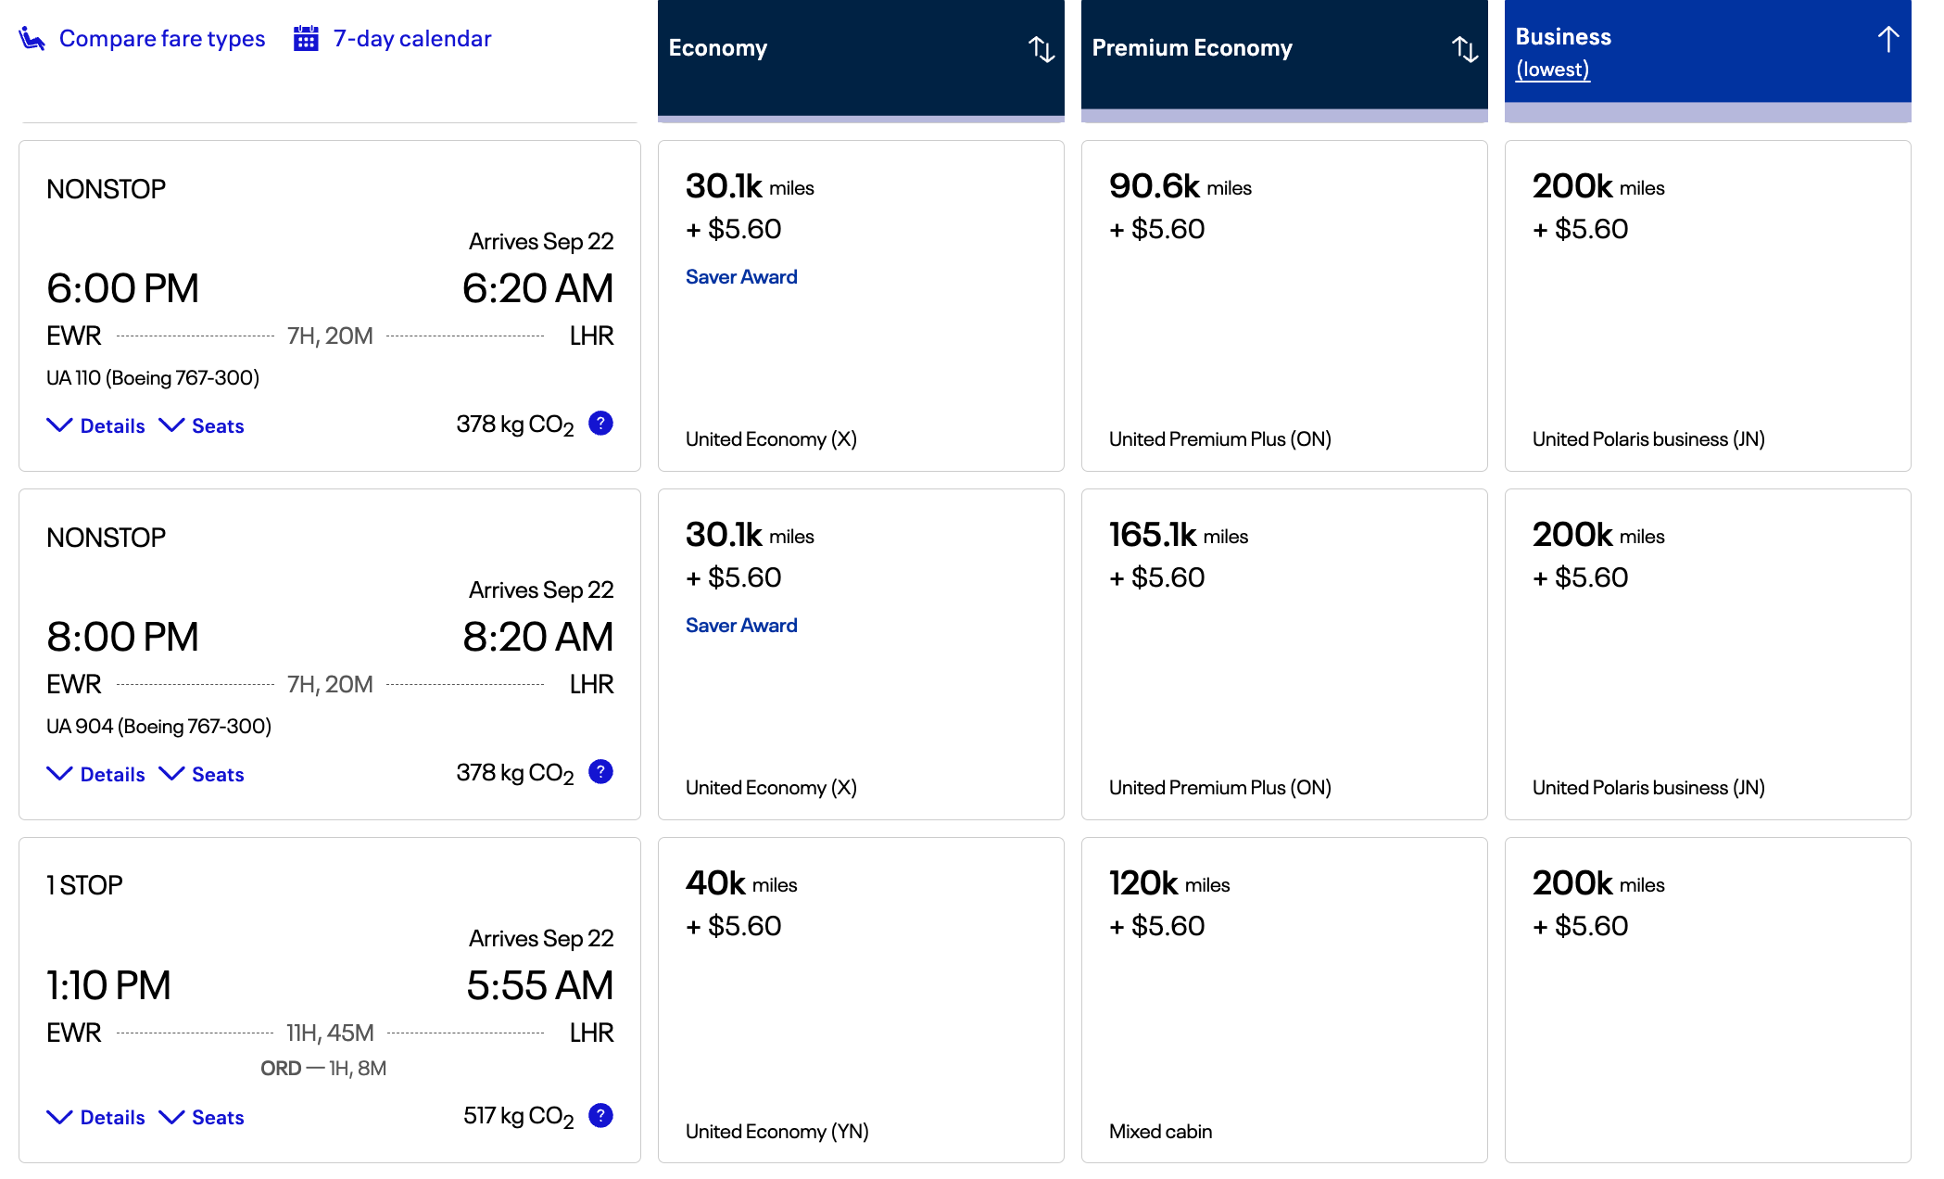
Task: Click the Premium Economy sort arrows icon
Action: coord(1465,49)
